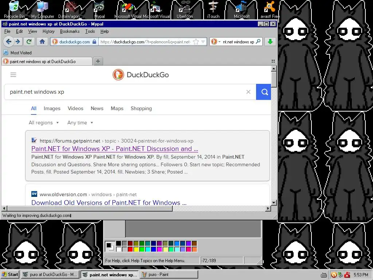Click the orange avast tray icon
The width and height of the screenshot is (373, 280).
[x=334, y=275]
